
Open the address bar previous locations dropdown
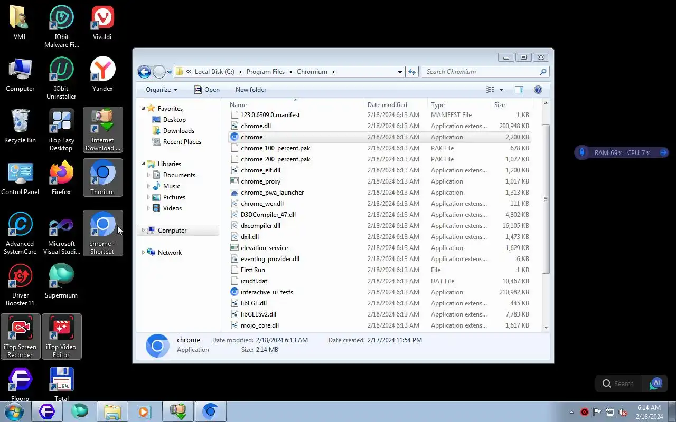[x=400, y=72]
